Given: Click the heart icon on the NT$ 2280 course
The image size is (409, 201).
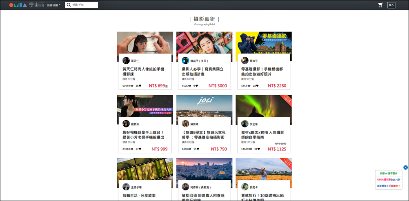Looking at the screenshot, I should (x=258, y=86).
